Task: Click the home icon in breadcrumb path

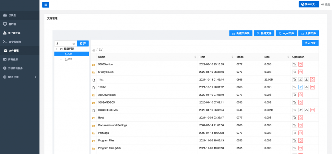Action: 94,50
